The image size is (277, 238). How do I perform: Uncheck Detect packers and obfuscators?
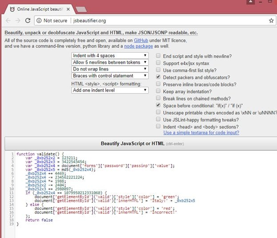tap(159, 77)
